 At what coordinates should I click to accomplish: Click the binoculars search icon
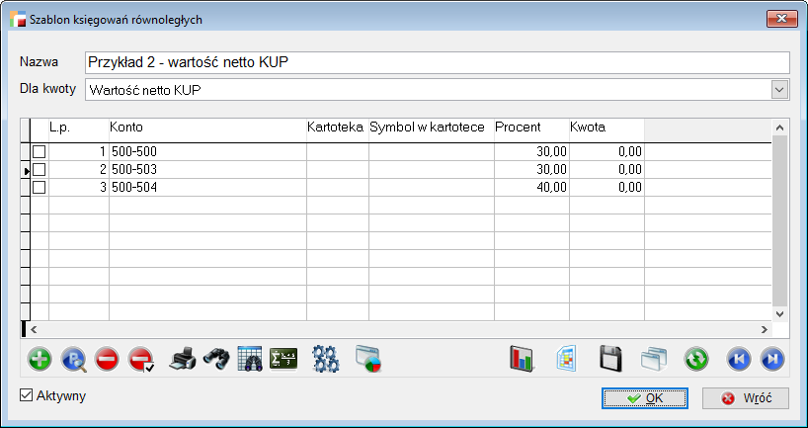click(217, 359)
